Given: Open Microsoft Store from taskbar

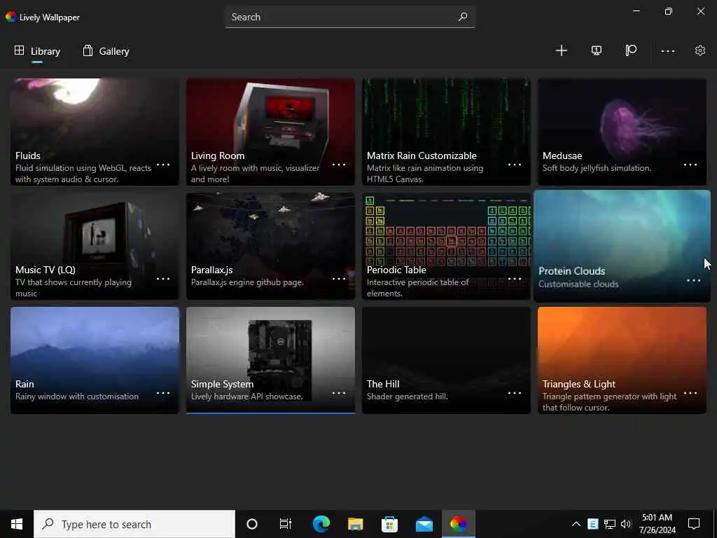Looking at the screenshot, I should pyautogui.click(x=389, y=524).
